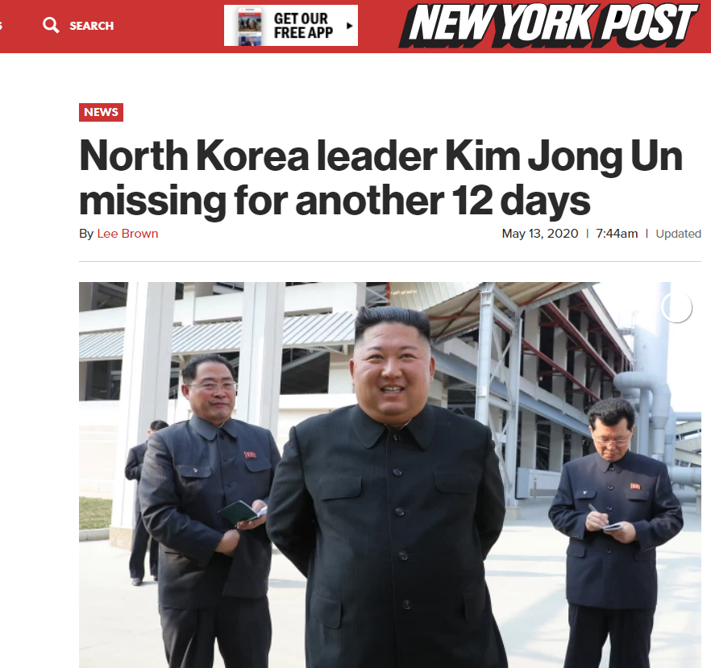The image size is (711, 668).
Task: Click the phone preview thumbnail in app banner
Action: click(250, 26)
